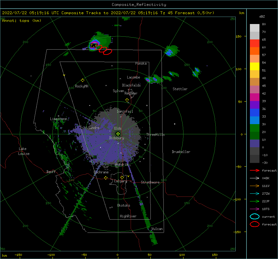Click the ThreeHills city label
This screenshot has height=259, width=278.
pos(155,135)
